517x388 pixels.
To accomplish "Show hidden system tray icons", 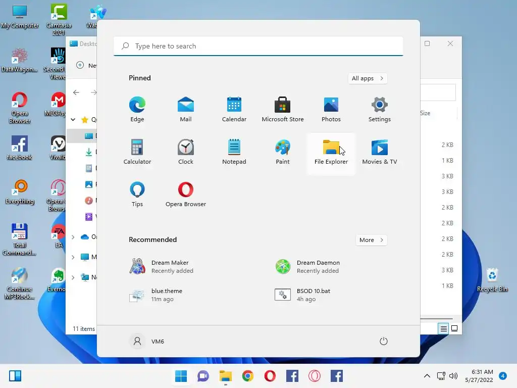I will click(427, 376).
